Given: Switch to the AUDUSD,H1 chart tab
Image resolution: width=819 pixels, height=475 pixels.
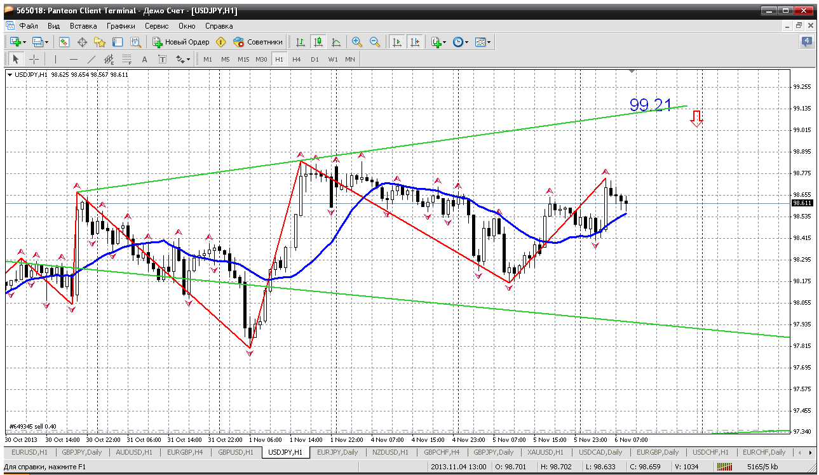Looking at the screenshot, I should 135,452.
